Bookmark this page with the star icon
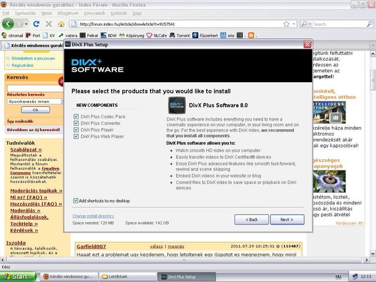Image resolution: width=376 pixels, height=282 pixels. coord(286,23)
